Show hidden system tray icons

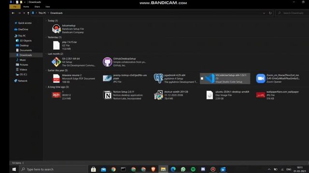pyautogui.click(x=269, y=170)
